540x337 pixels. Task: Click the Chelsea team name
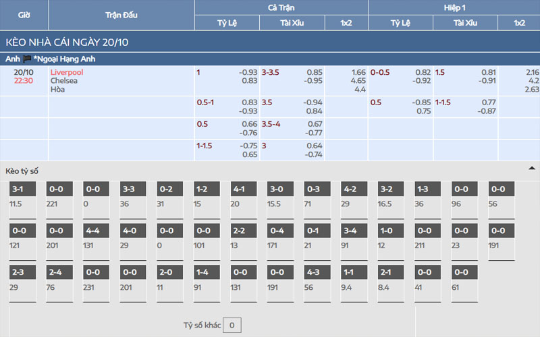64,81
